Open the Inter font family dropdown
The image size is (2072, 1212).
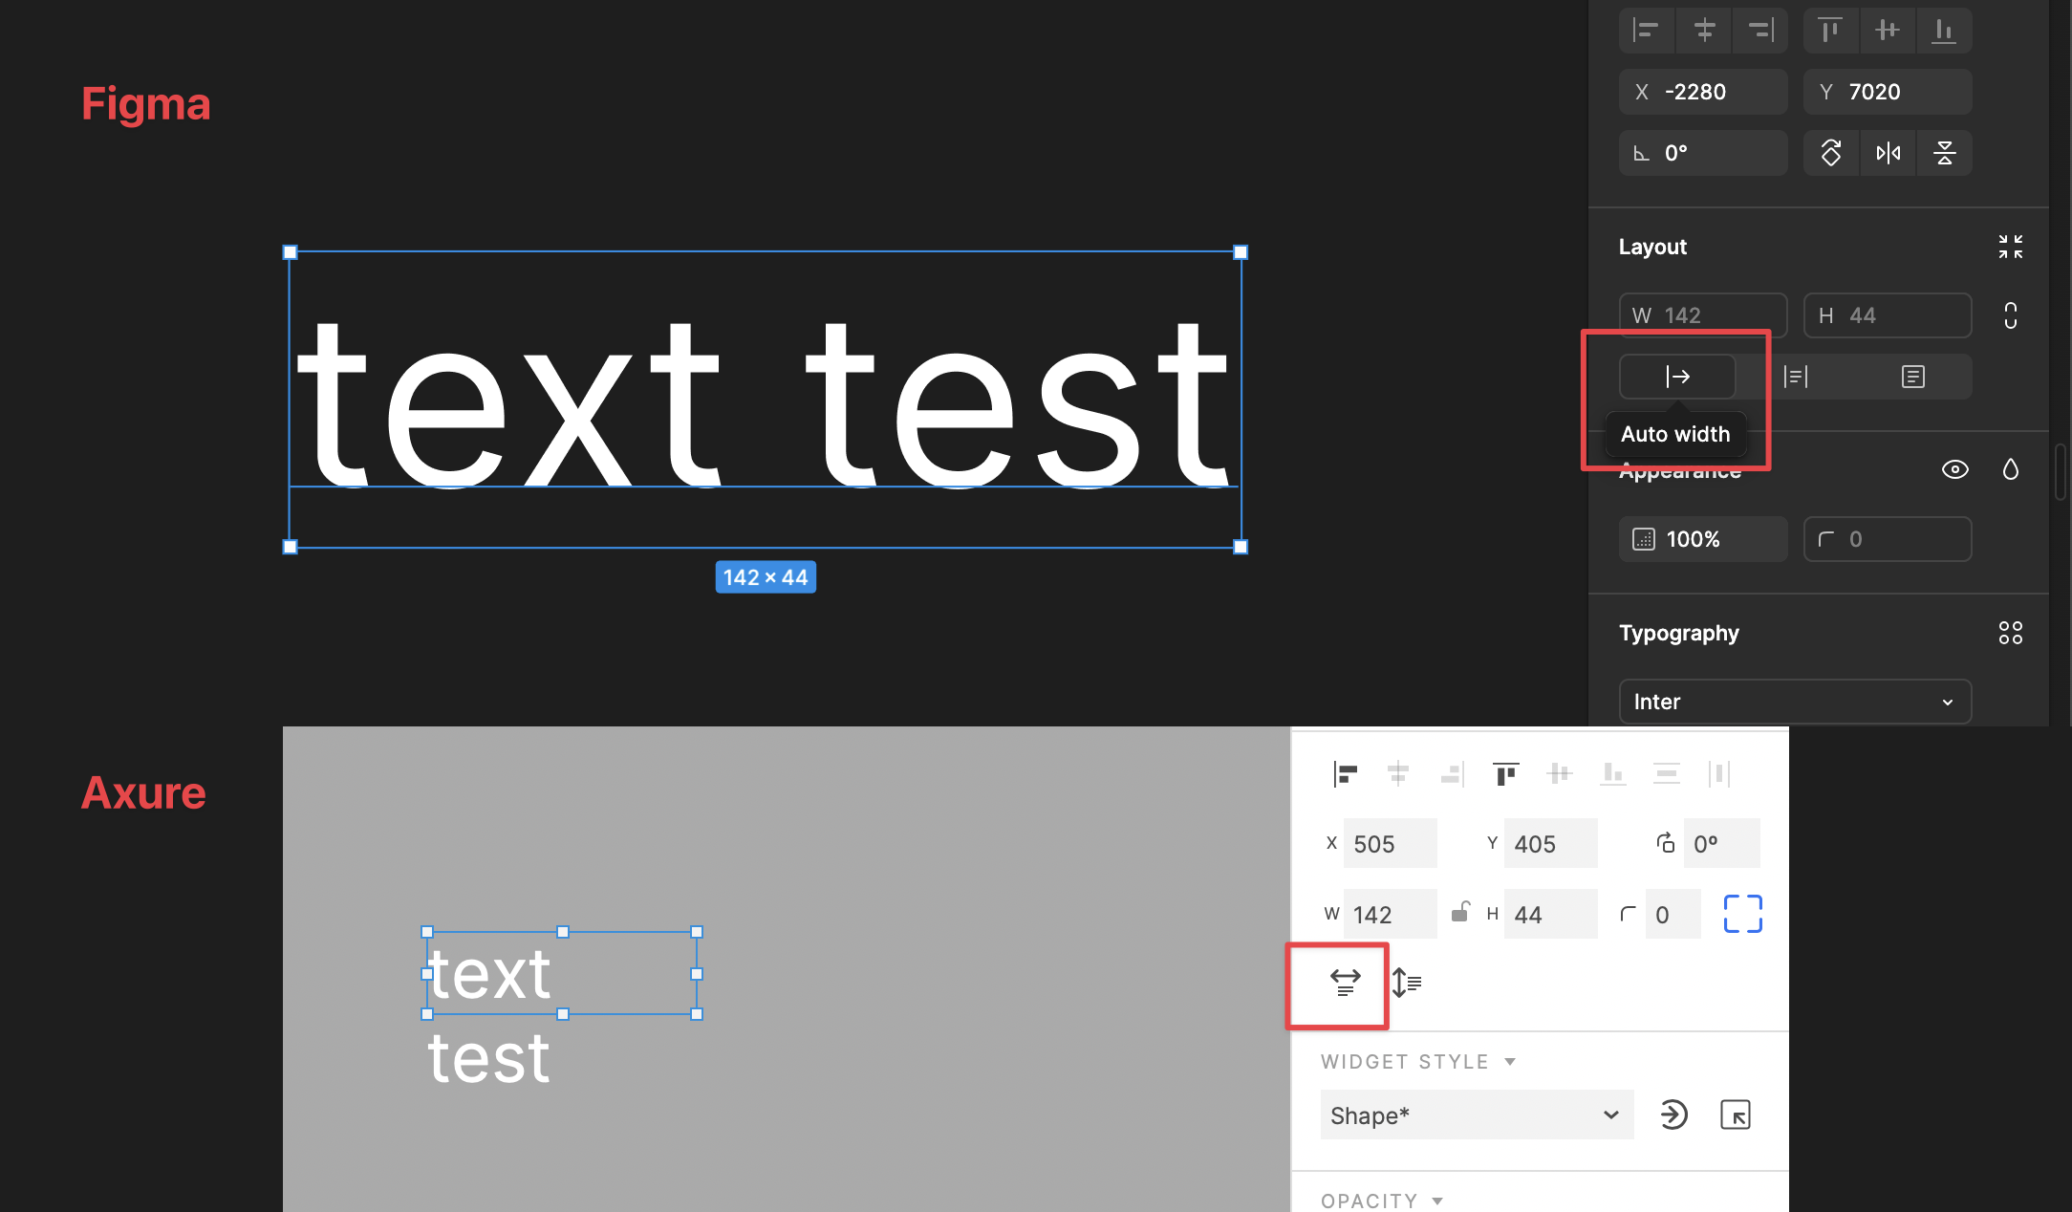pyautogui.click(x=1794, y=702)
